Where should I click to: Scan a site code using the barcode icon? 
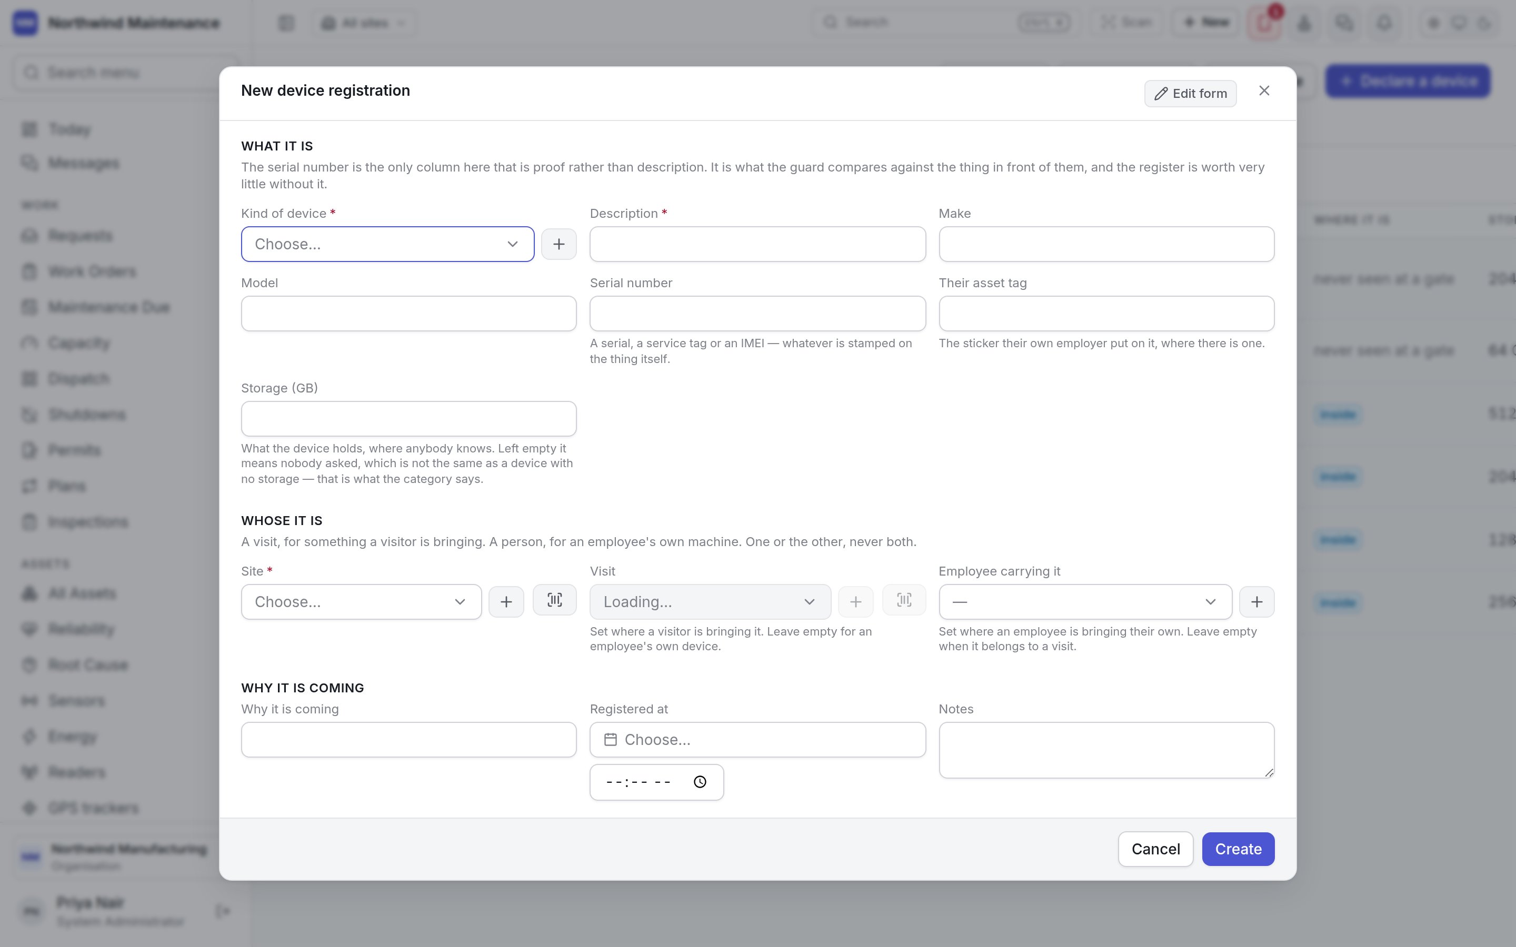[554, 600]
